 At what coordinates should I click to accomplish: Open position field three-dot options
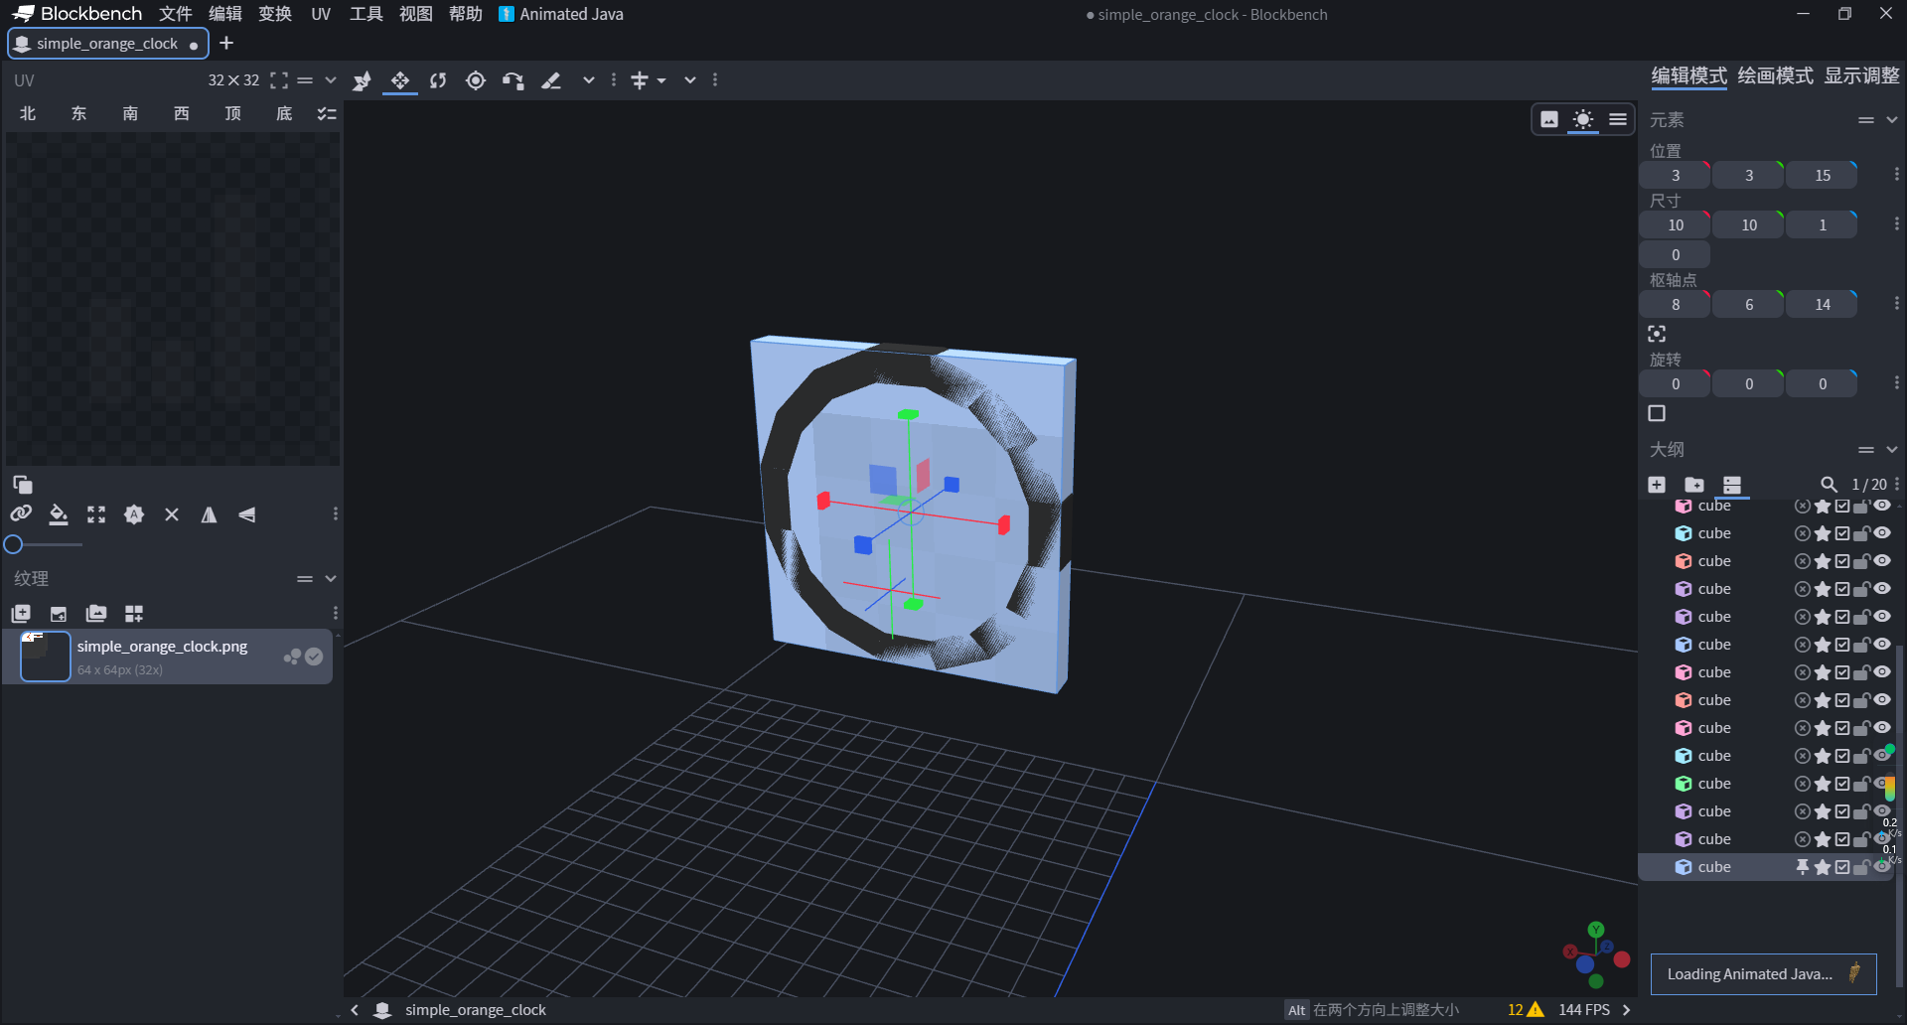click(x=1896, y=175)
